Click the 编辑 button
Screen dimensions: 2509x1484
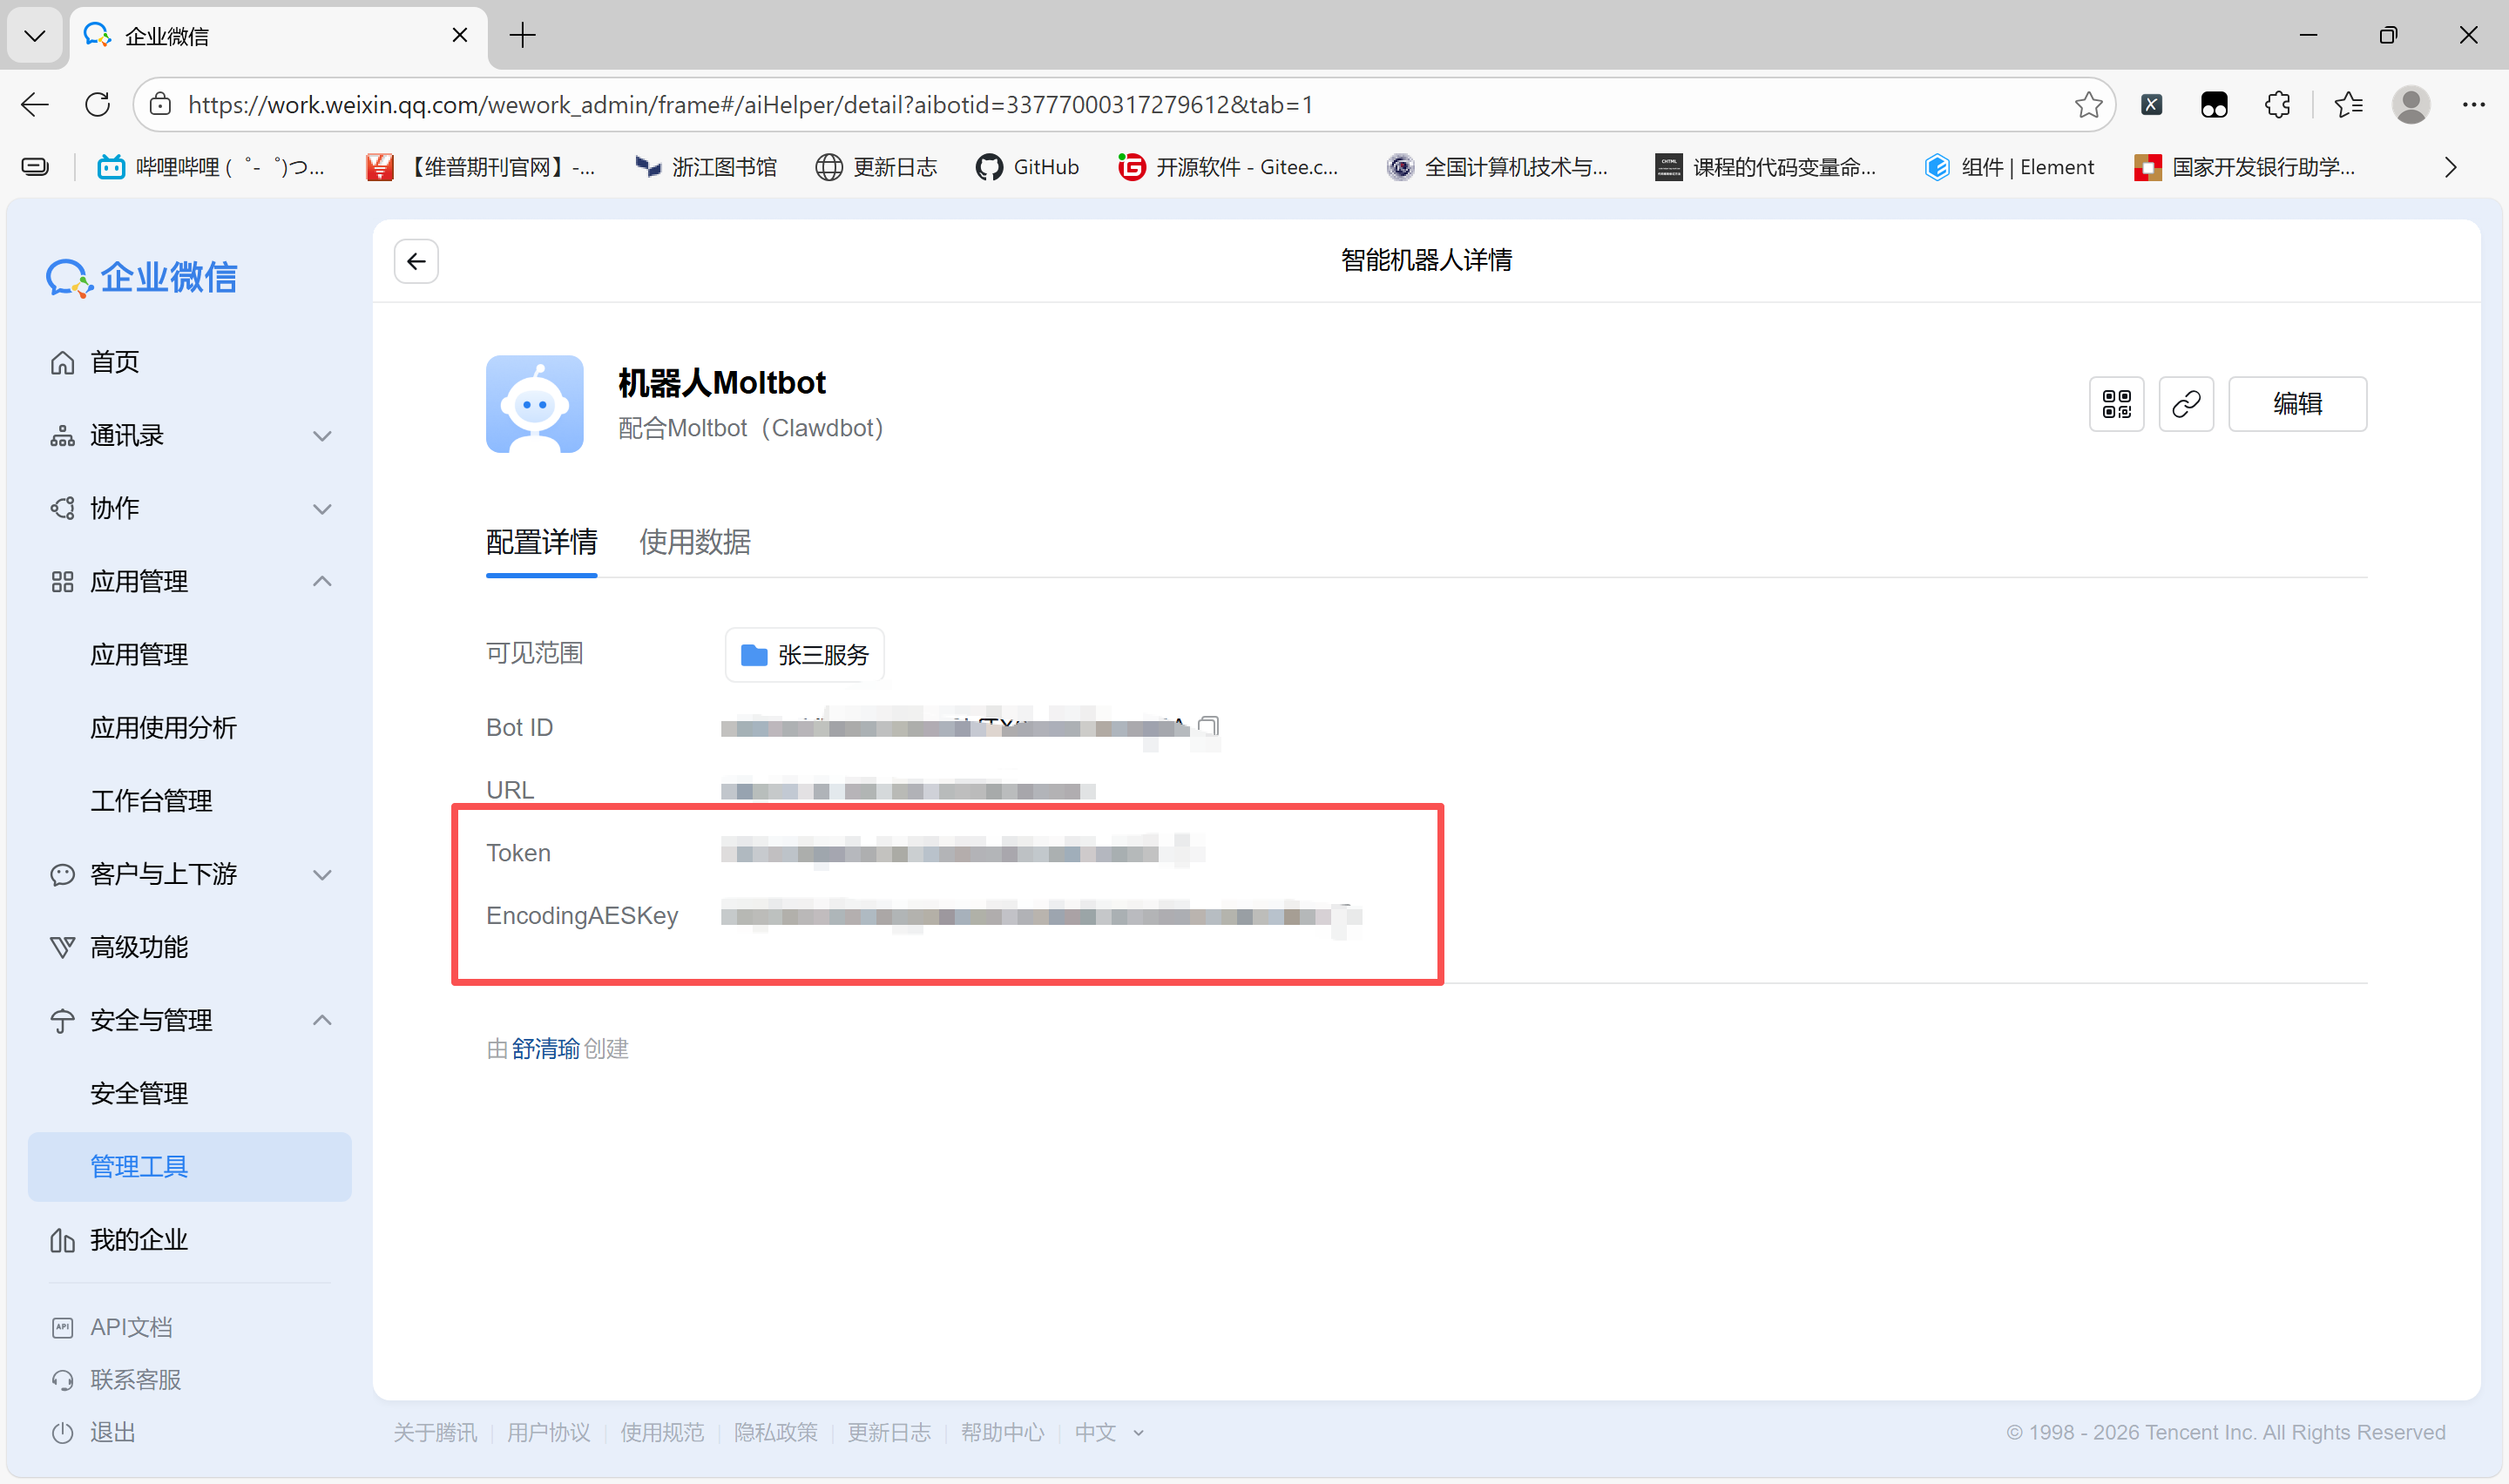[2296, 404]
